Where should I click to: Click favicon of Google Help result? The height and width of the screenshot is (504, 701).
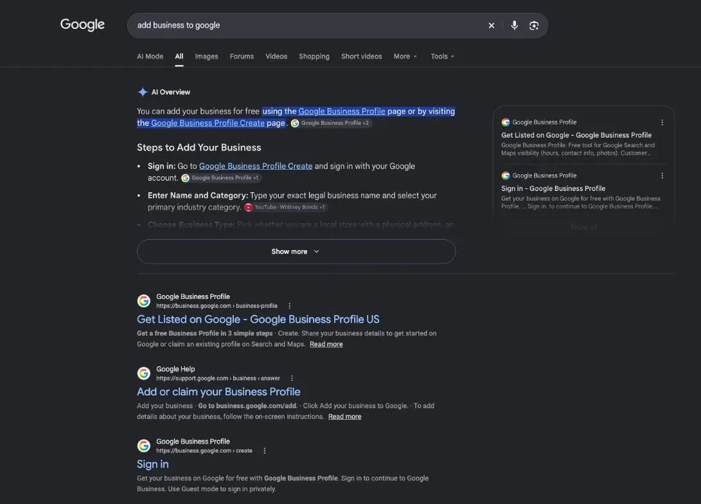coord(143,373)
